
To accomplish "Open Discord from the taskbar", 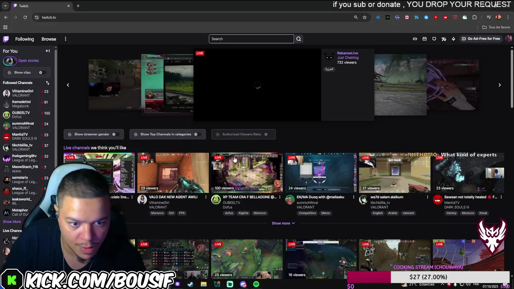I will click(243, 284).
